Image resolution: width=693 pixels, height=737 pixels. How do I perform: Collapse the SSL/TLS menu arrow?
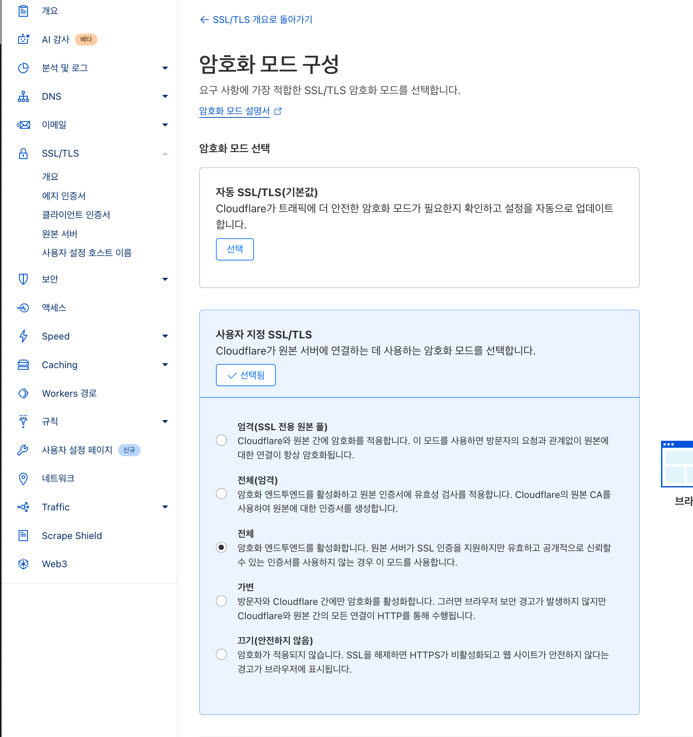pyautogui.click(x=165, y=154)
